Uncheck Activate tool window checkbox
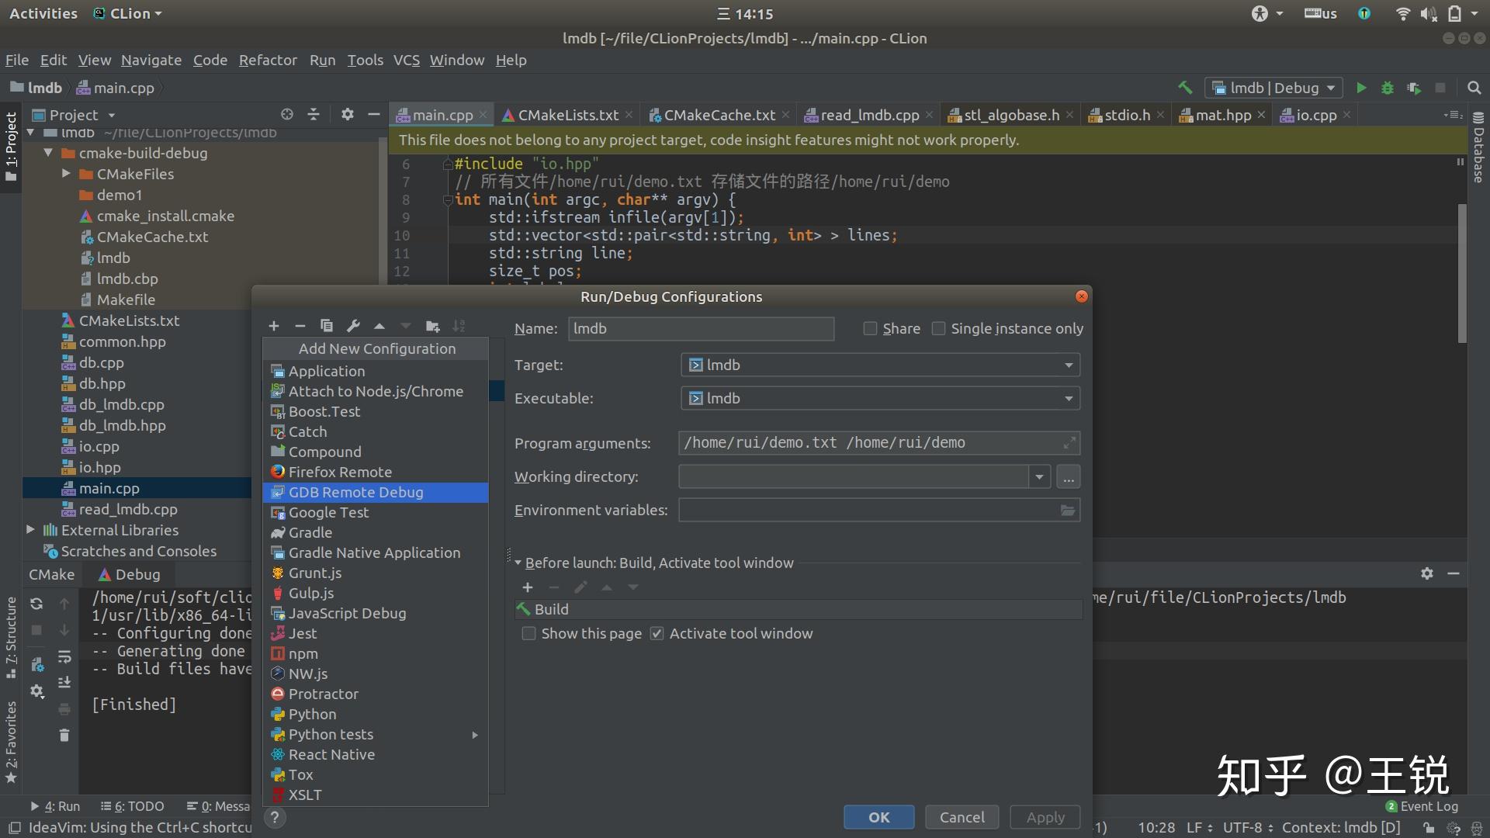Screen dimensions: 1490x838 coord(657,634)
